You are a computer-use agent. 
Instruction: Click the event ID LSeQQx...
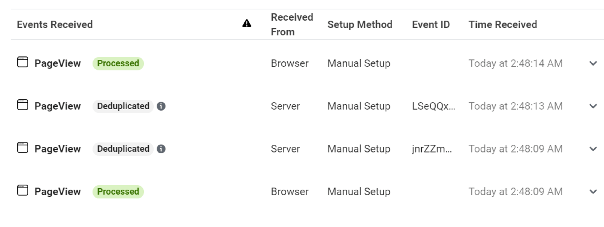(x=433, y=106)
